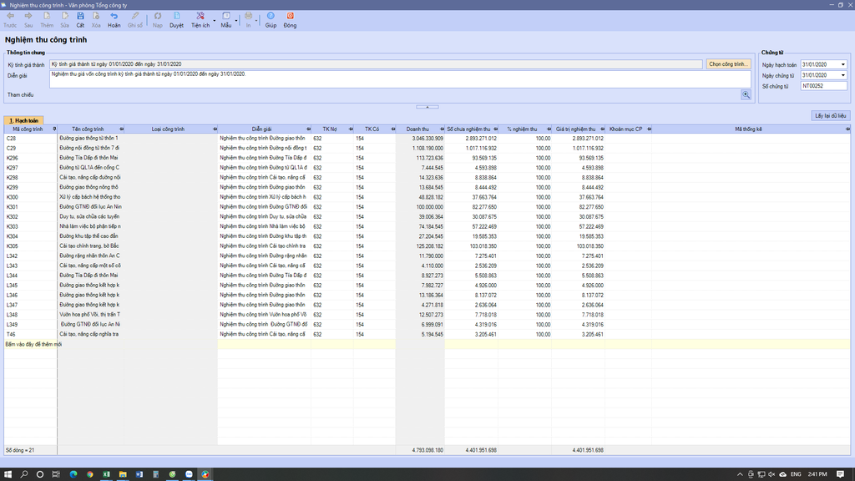Screen dimensions: 855x481
Task: Open Google Chrome from the taskbar
Action: (89, 474)
